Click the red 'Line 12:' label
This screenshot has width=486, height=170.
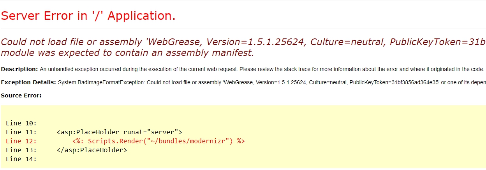[21, 141]
